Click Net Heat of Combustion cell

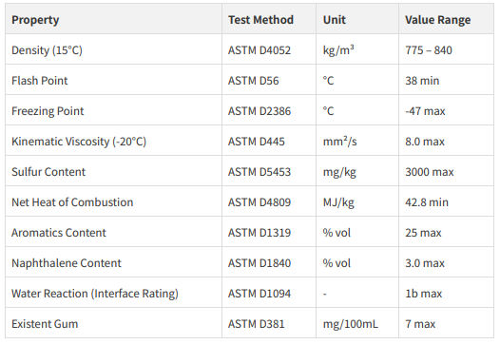(x=113, y=201)
